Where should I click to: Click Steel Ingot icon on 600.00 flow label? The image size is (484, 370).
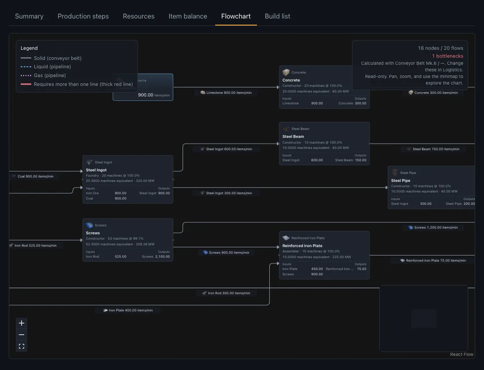point(202,149)
